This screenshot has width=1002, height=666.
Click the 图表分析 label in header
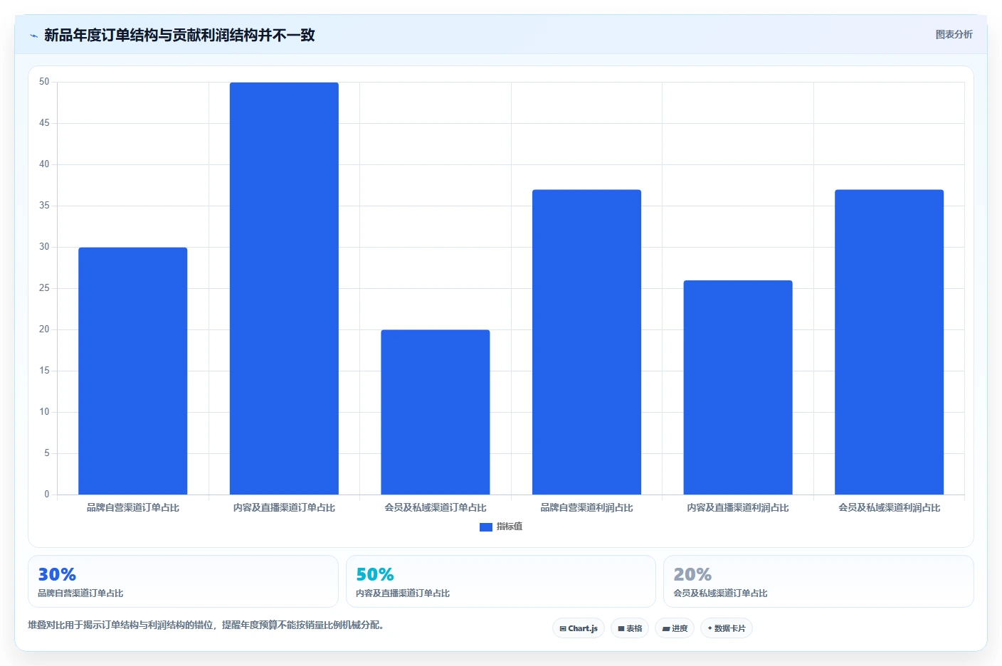954,34
